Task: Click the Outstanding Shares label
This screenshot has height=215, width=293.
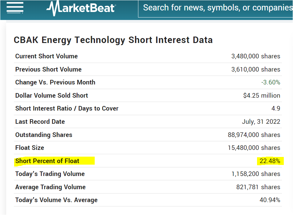Action: point(44,135)
